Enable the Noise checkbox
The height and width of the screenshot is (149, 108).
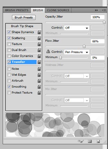click(x=9, y=69)
